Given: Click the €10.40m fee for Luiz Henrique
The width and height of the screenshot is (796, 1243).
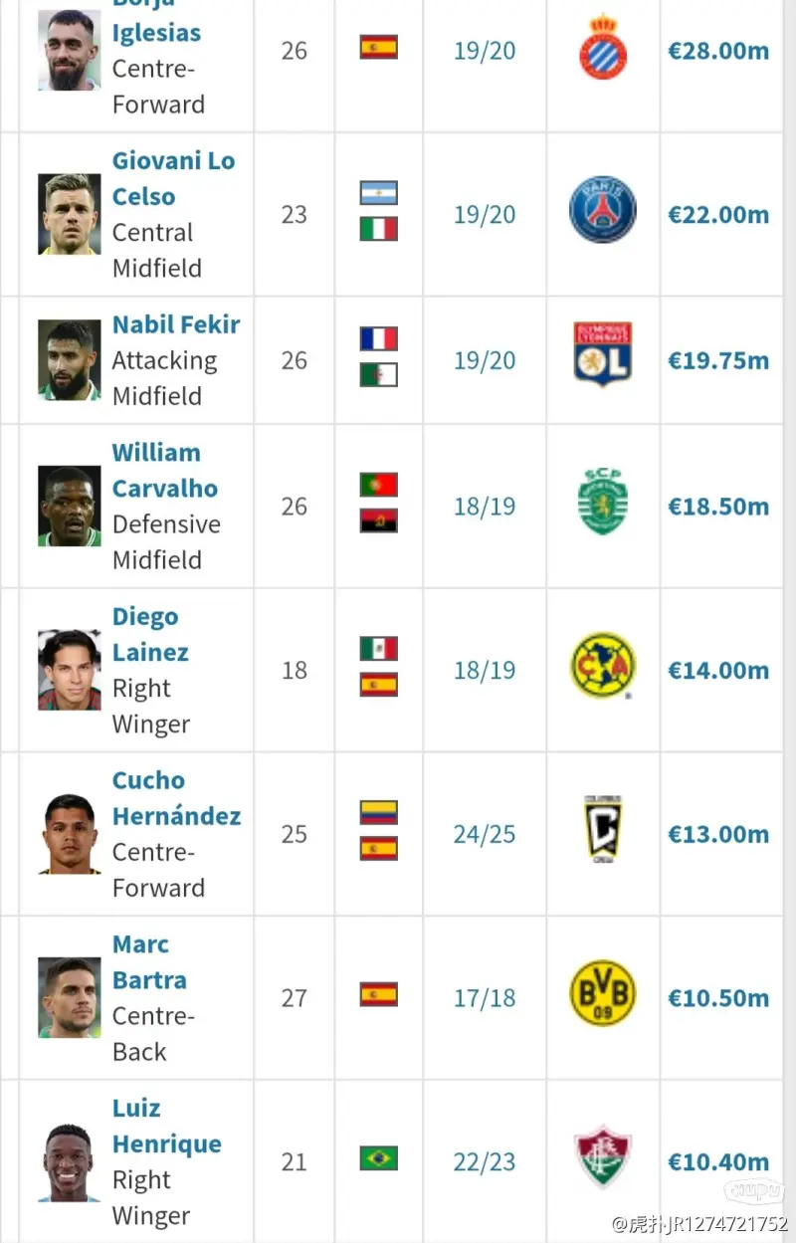Looking at the screenshot, I should click(718, 1161).
